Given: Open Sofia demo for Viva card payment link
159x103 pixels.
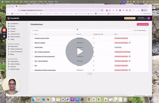Looking at the screenshot, I should tap(45, 57).
